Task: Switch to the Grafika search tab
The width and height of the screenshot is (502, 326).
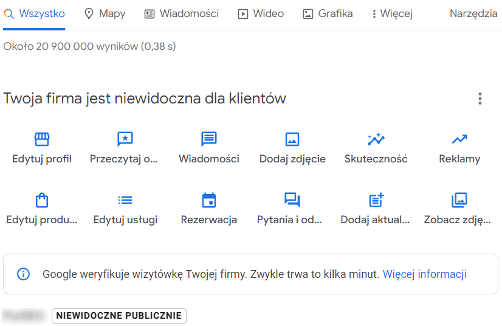Action: click(328, 14)
